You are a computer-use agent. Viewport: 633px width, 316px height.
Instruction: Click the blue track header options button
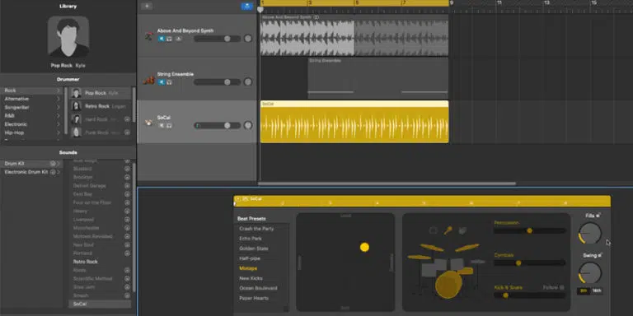(x=246, y=6)
